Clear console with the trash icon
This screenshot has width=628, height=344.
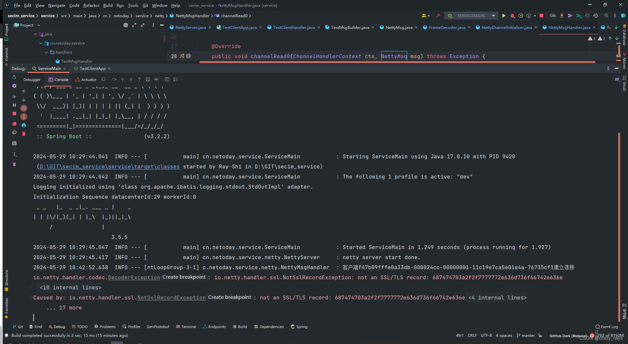[24, 134]
